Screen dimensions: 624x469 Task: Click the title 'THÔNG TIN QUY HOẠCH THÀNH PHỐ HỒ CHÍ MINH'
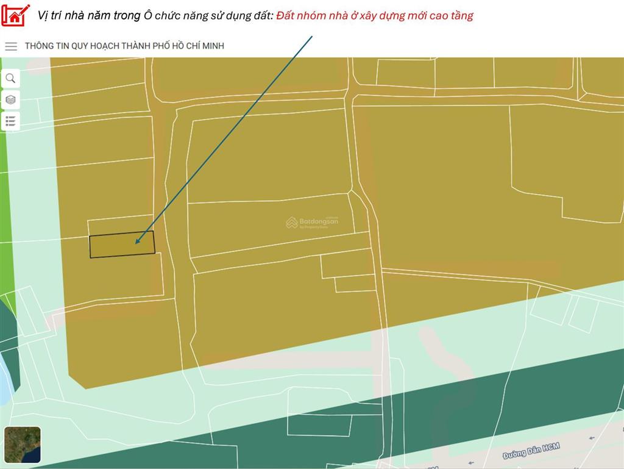click(124, 46)
